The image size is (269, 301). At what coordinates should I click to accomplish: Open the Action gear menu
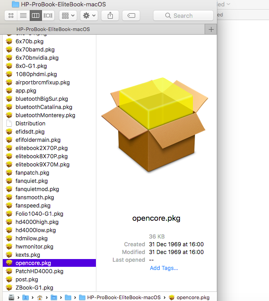pyautogui.click(x=89, y=16)
